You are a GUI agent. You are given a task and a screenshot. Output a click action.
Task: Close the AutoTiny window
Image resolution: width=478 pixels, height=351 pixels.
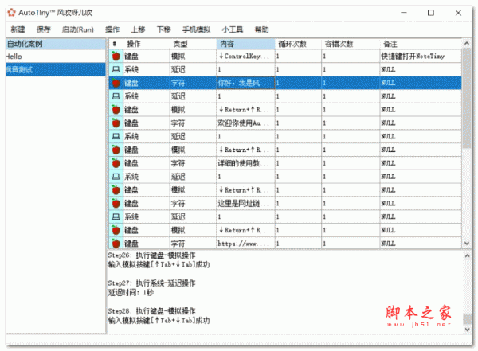(458, 13)
